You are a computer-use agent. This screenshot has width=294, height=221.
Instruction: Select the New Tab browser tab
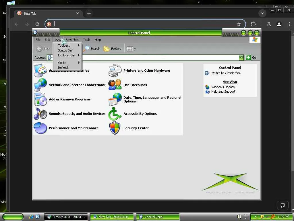[x=48, y=13]
